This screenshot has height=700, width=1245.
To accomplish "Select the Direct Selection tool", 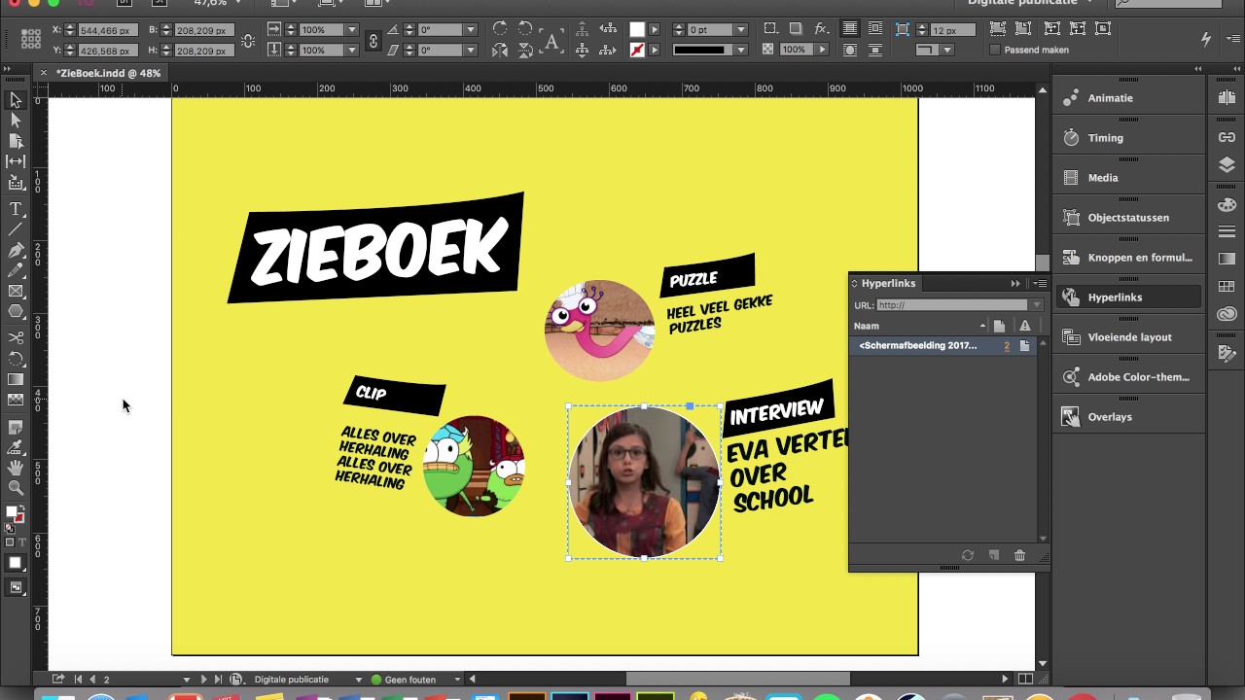I will (16, 121).
